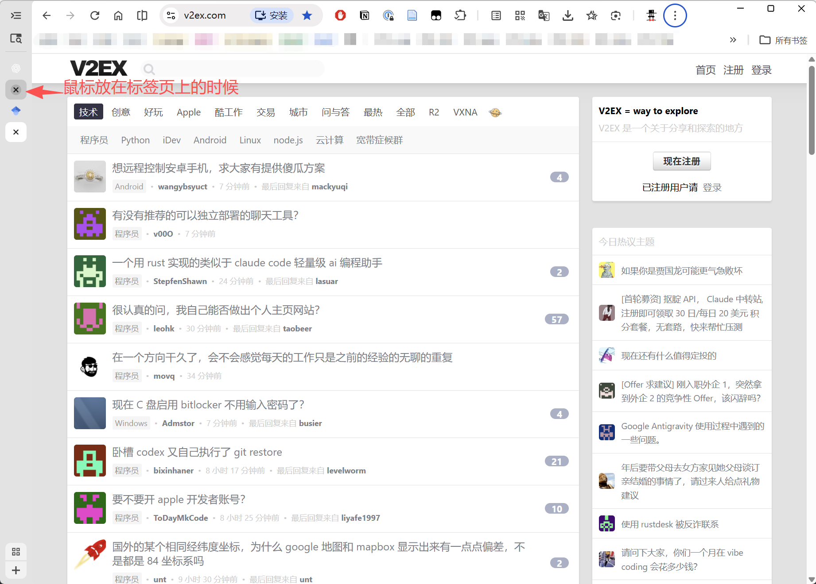Click the screenshot capture icon
Screen dimensions: 816x584
[x=615, y=16]
